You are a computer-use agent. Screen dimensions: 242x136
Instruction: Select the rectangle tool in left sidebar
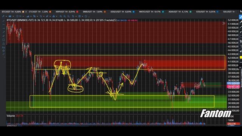(x=3, y=40)
